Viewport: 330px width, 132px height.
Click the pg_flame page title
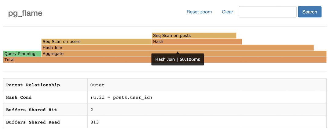[25, 13]
